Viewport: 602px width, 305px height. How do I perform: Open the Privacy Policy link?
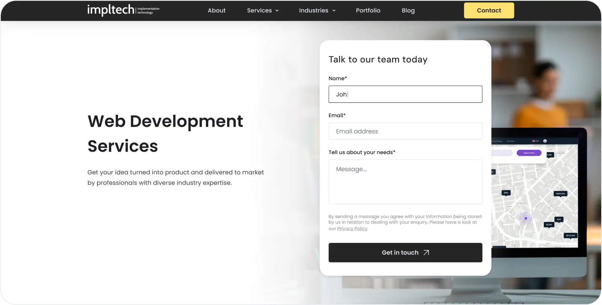tap(352, 229)
